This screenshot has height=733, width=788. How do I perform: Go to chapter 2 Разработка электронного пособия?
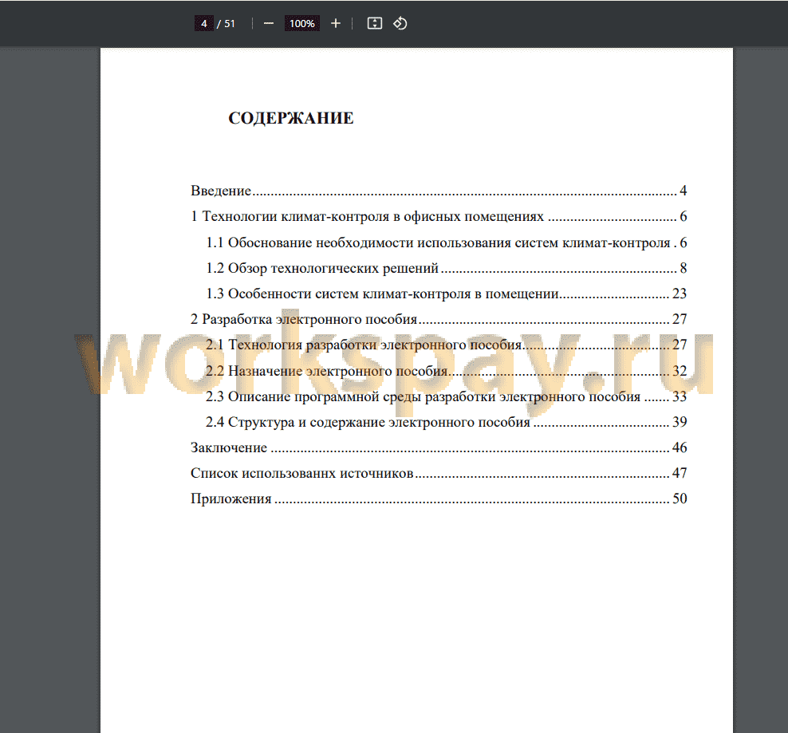[x=438, y=319]
